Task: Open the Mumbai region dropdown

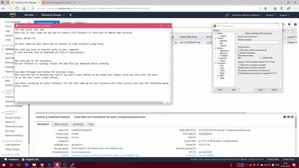Action: click(x=271, y=15)
